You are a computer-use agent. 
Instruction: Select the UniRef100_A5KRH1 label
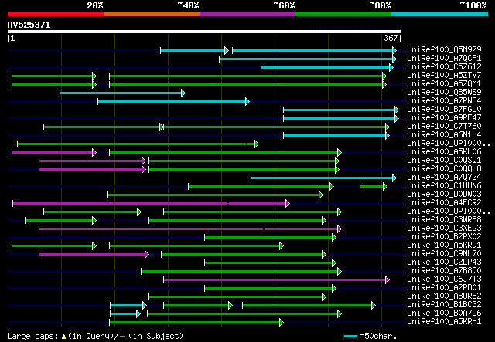(x=444, y=322)
